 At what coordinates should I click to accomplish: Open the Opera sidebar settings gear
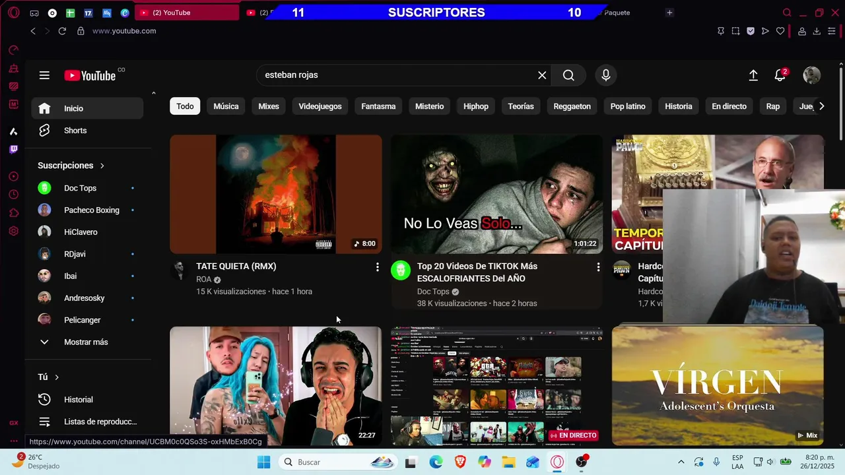tap(13, 232)
